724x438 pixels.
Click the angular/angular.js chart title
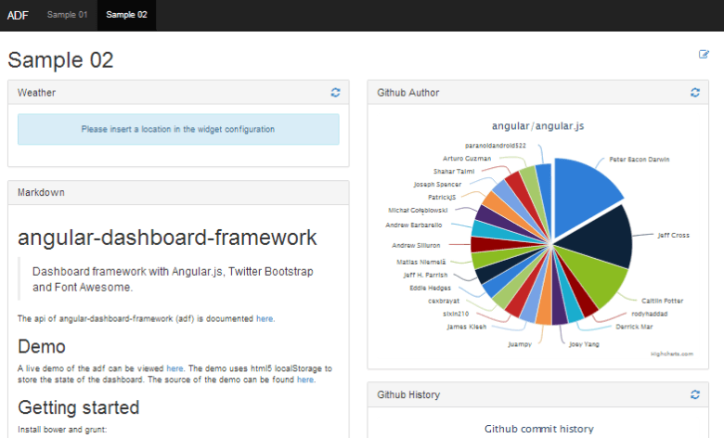pos(537,125)
